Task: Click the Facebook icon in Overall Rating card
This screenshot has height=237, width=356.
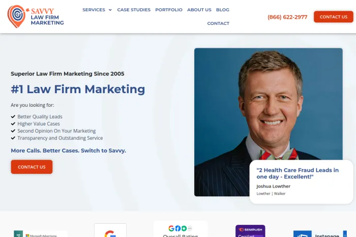Action: click(178, 228)
